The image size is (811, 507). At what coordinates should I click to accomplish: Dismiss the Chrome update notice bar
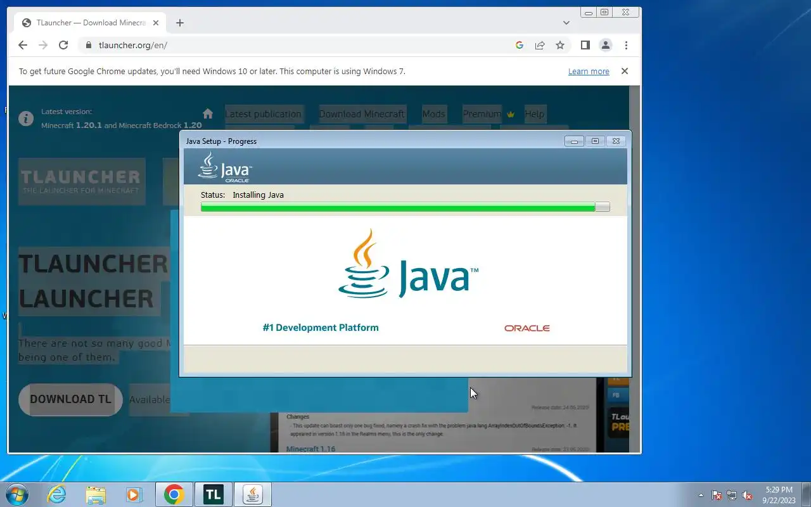(625, 71)
